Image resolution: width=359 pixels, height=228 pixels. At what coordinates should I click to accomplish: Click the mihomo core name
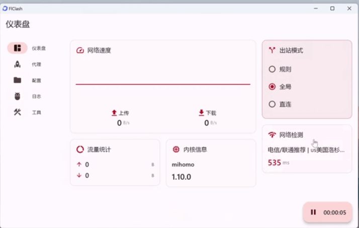click(183, 164)
